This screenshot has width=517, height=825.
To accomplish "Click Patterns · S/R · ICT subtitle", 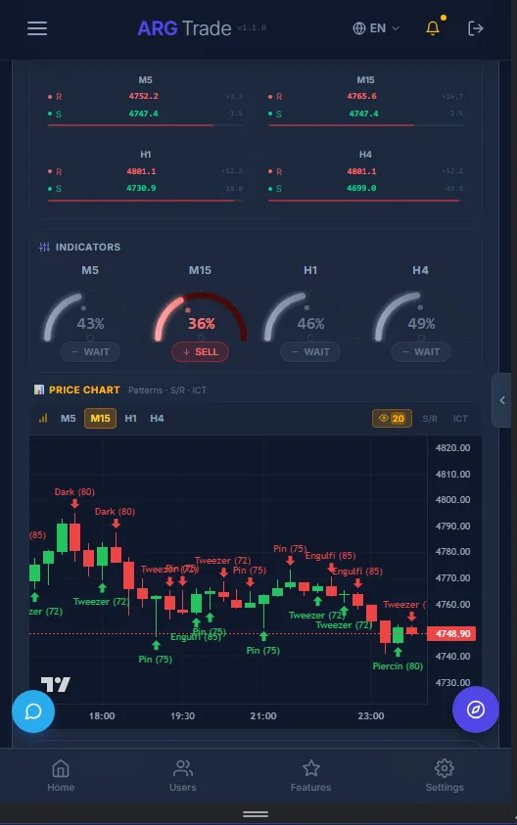I will (x=167, y=390).
